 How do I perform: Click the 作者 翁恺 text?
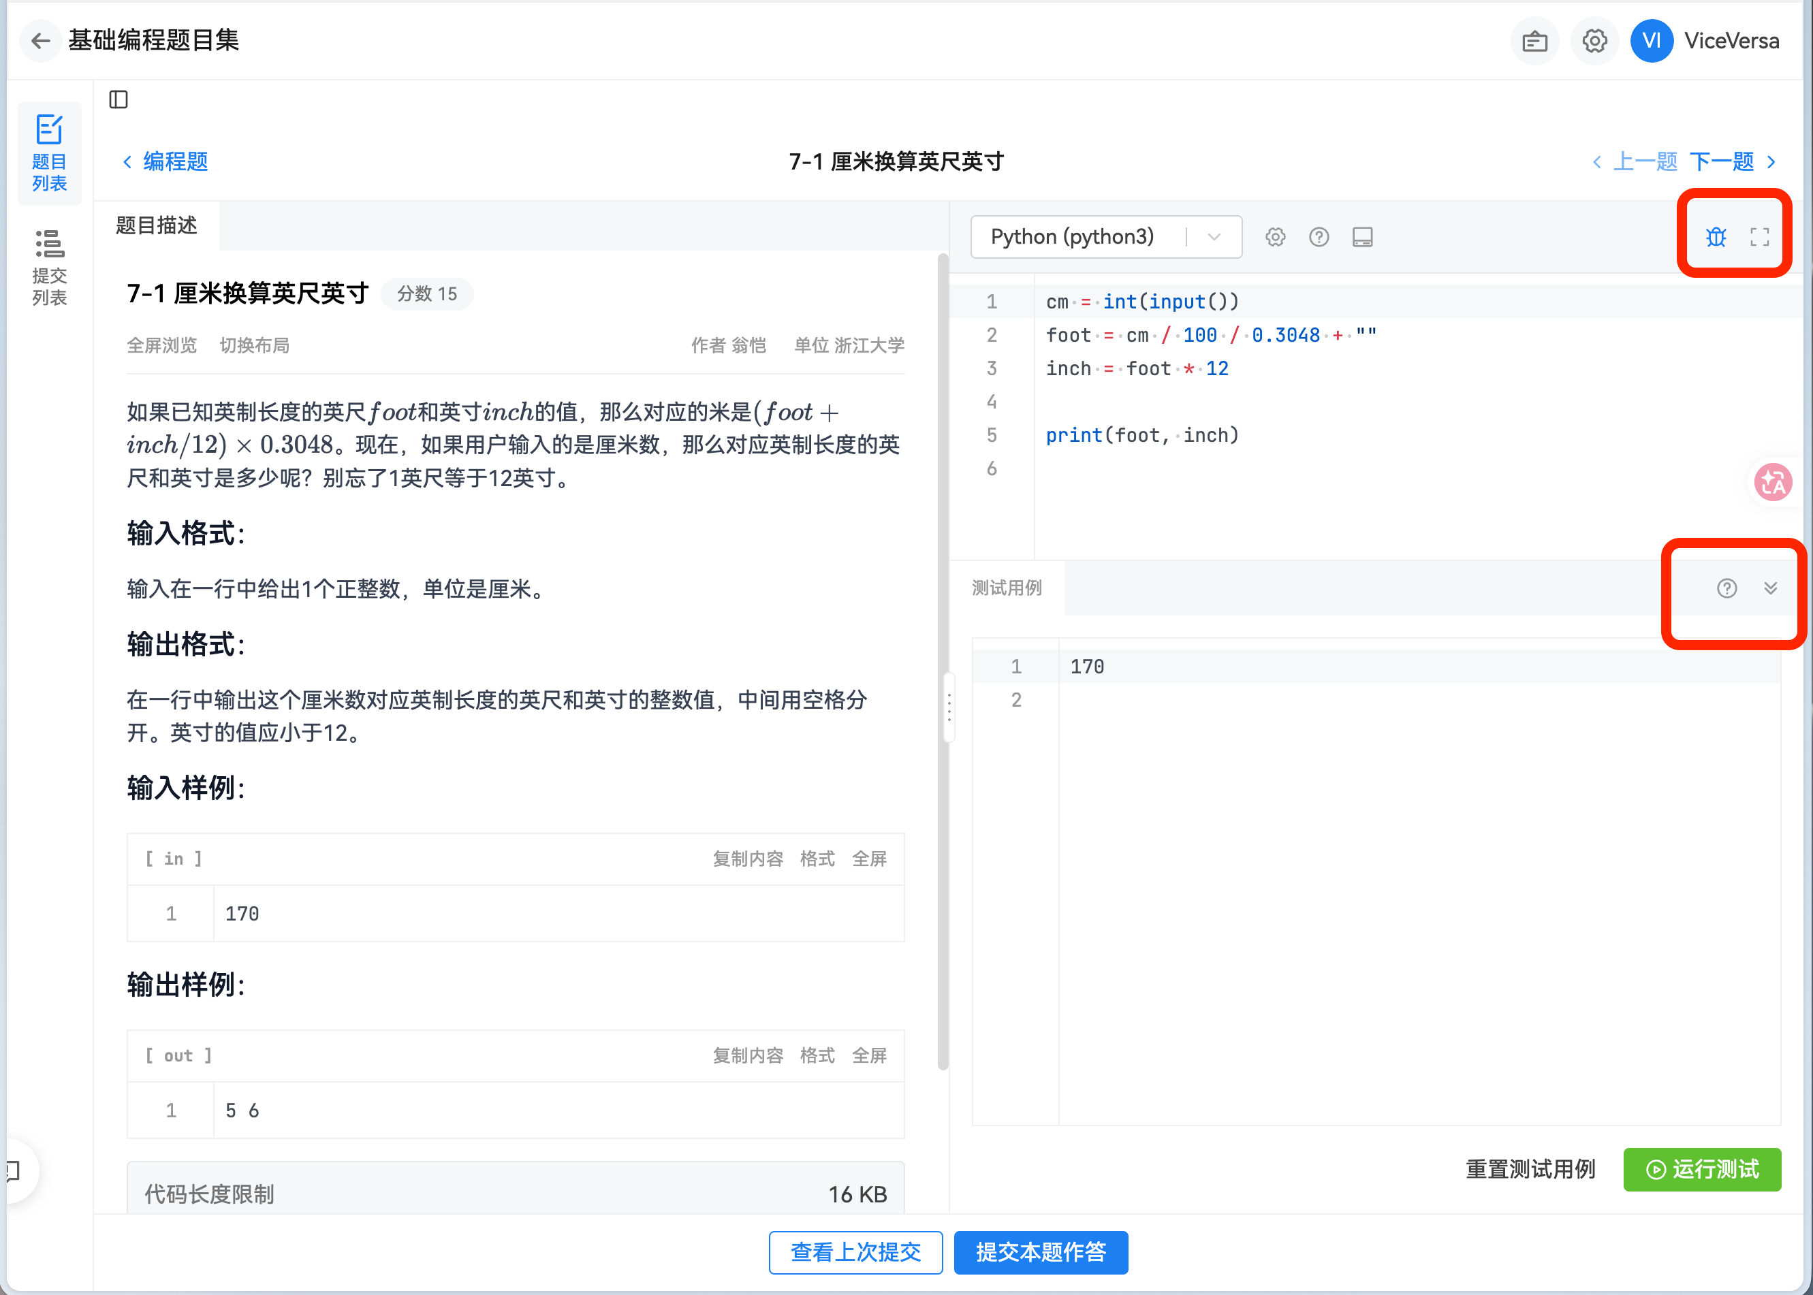click(x=727, y=345)
